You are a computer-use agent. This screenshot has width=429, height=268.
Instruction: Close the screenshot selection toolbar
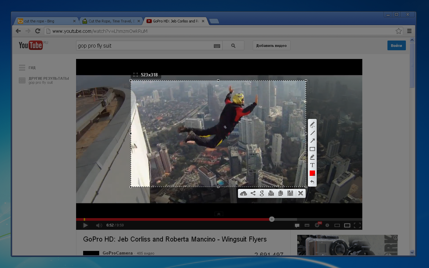pos(301,193)
